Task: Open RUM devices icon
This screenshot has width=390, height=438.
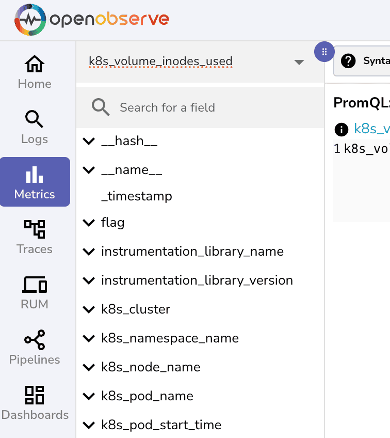Action: click(35, 285)
